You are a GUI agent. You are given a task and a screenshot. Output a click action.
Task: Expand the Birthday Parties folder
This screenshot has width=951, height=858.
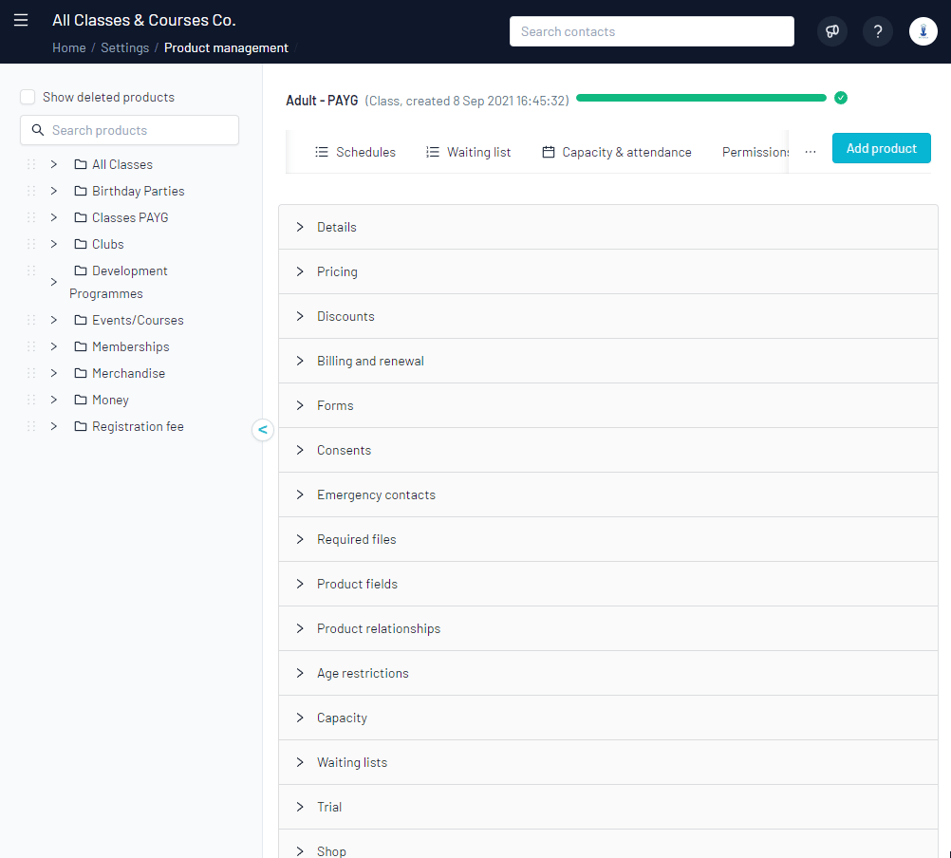(53, 190)
